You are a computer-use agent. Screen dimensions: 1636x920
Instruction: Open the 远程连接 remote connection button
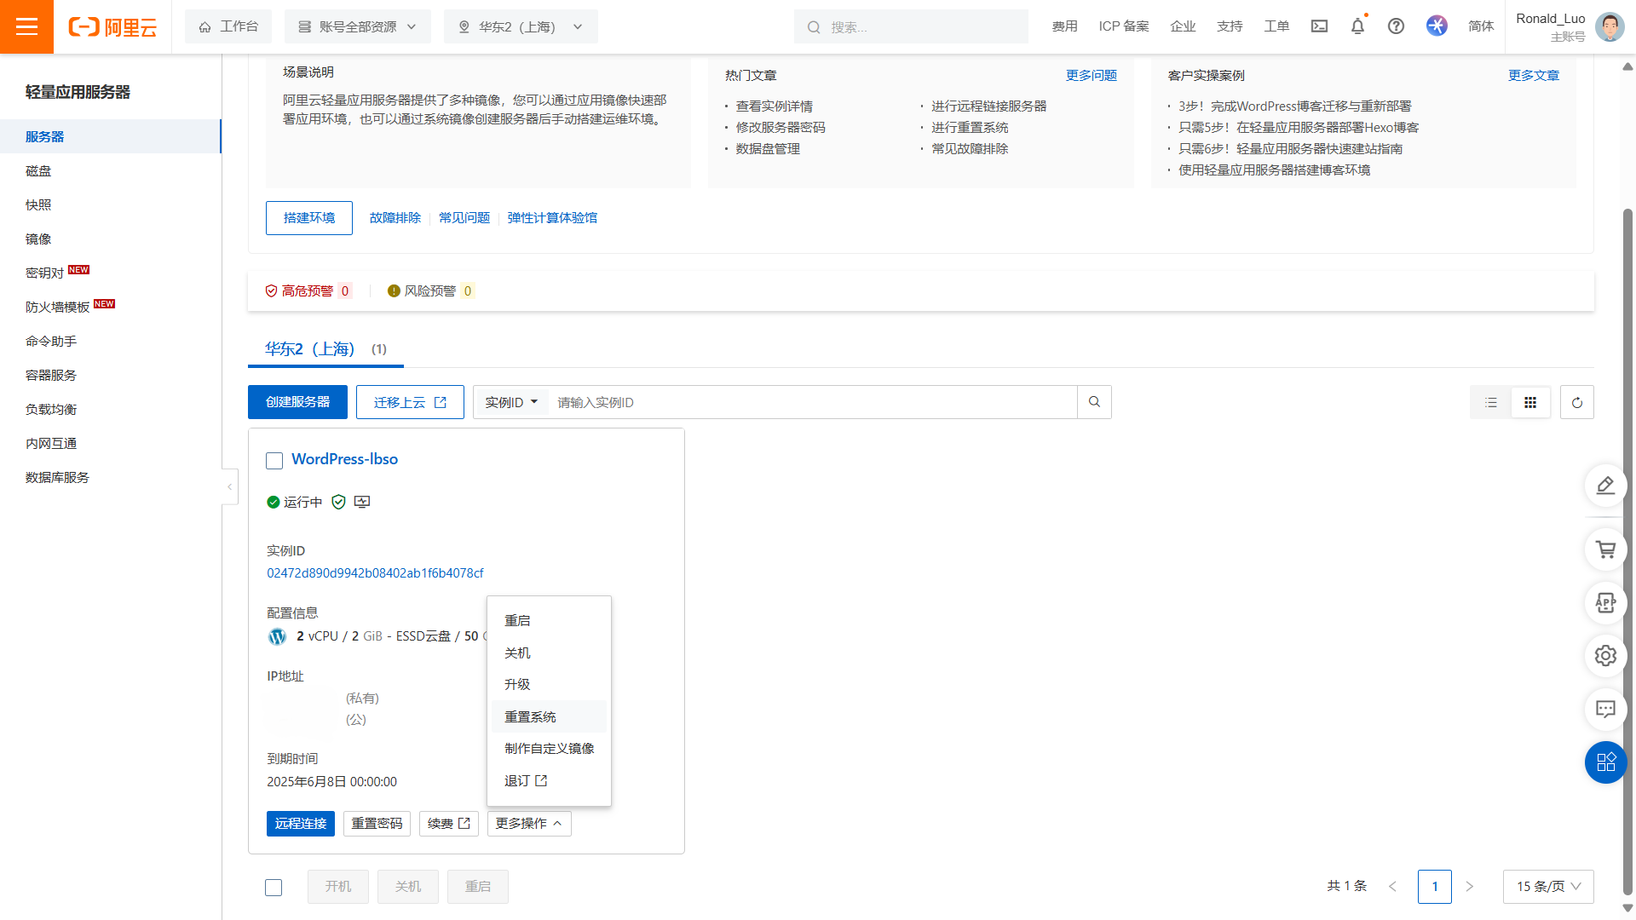pos(300,824)
